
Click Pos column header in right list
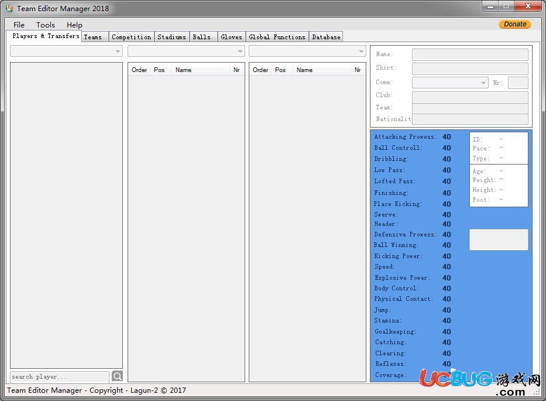pyautogui.click(x=280, y=70)
